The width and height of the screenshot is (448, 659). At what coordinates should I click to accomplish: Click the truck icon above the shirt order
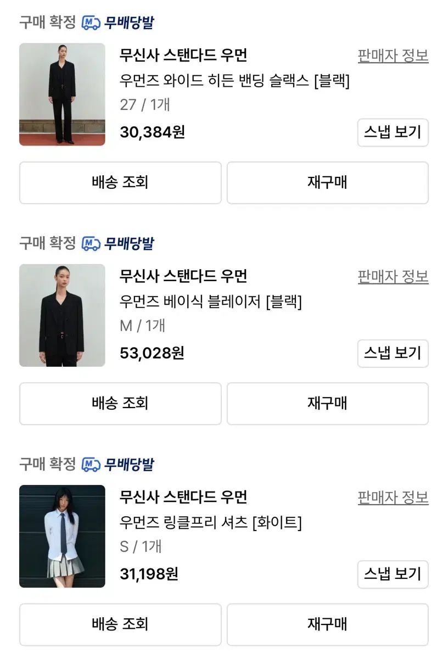pos(91,465)
